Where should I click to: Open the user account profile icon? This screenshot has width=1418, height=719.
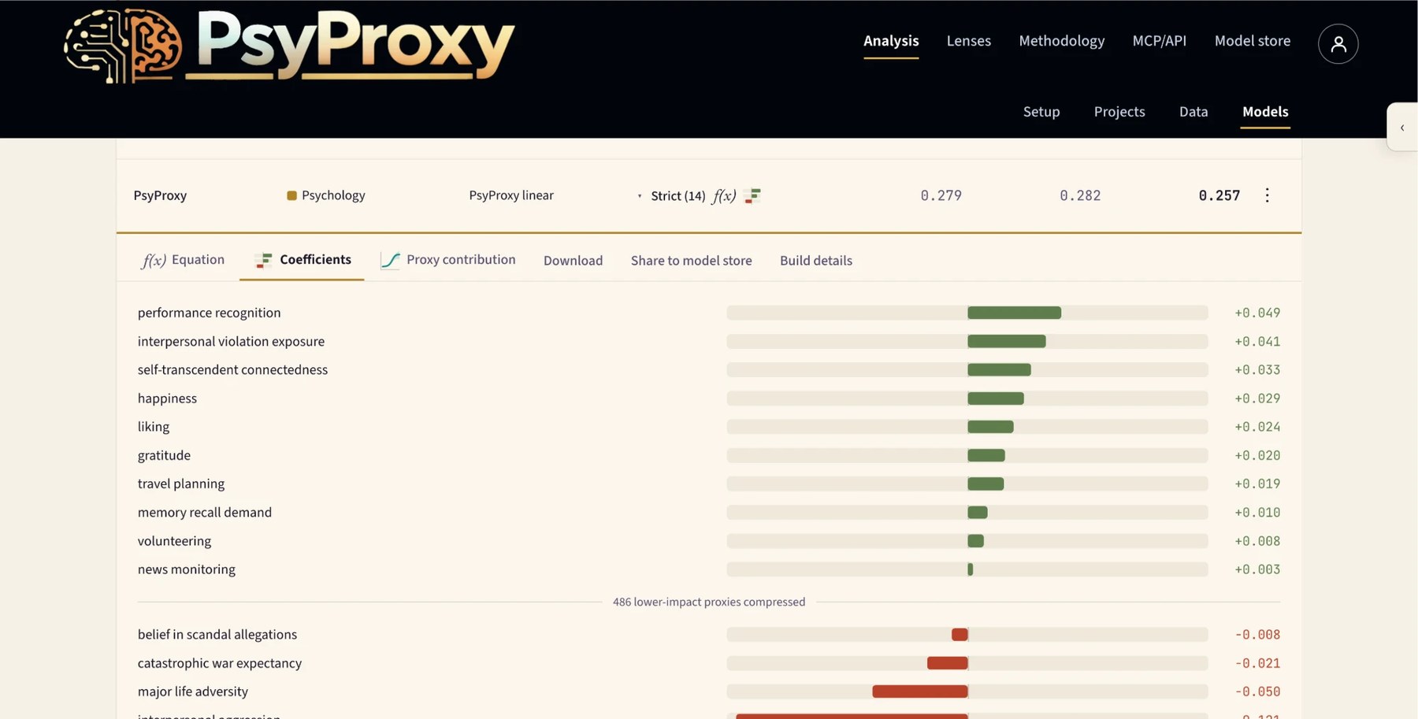1338,43
